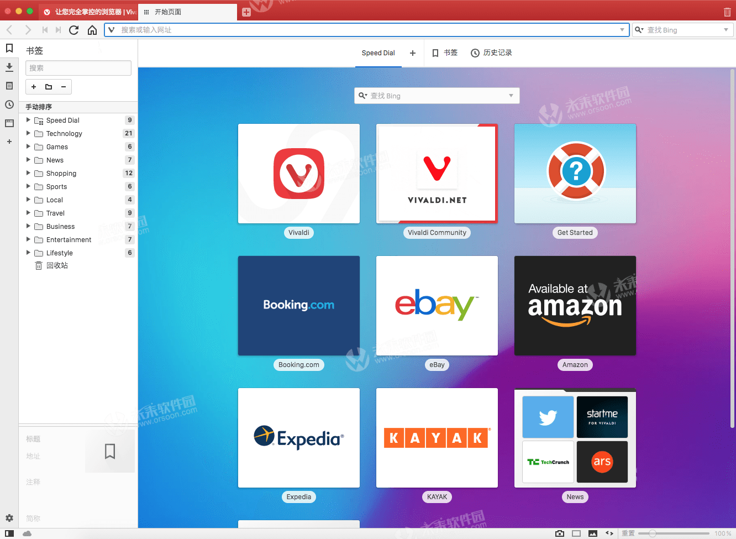736x539 pixels.
Task: Select the Speed Dial start page tab
Action: tap(378, 53)
